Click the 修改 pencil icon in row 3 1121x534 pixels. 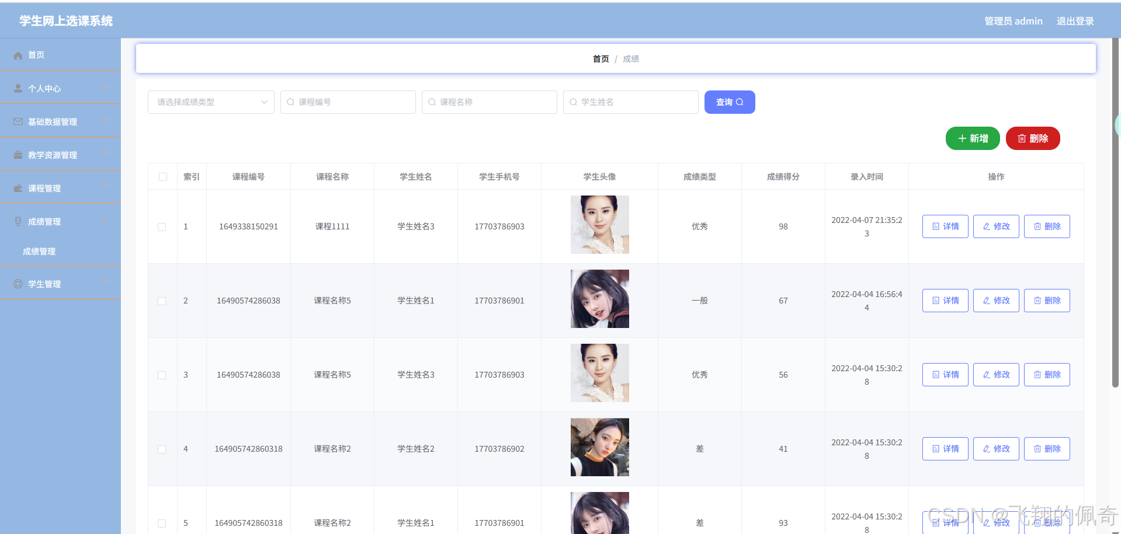click(987, 375)
